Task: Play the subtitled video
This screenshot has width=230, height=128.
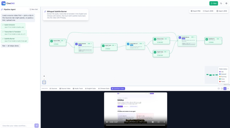Action: tap(107, 122)
